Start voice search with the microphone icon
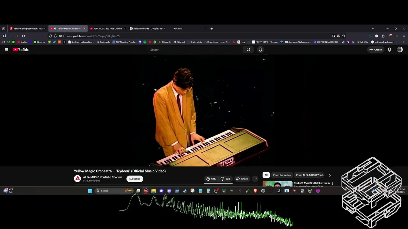The height and width of the screenshot is (229, 408). 260,50
